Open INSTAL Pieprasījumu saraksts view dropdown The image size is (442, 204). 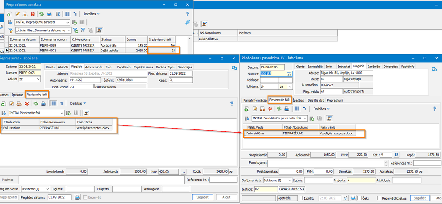[68, 22]
